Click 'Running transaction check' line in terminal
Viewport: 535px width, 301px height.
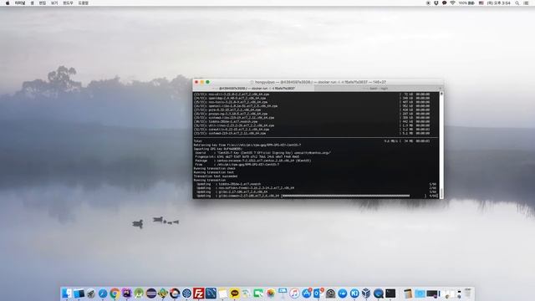click(214, 168)
